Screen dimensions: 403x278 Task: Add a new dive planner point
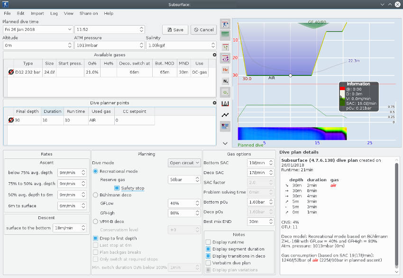coord(214,103)
